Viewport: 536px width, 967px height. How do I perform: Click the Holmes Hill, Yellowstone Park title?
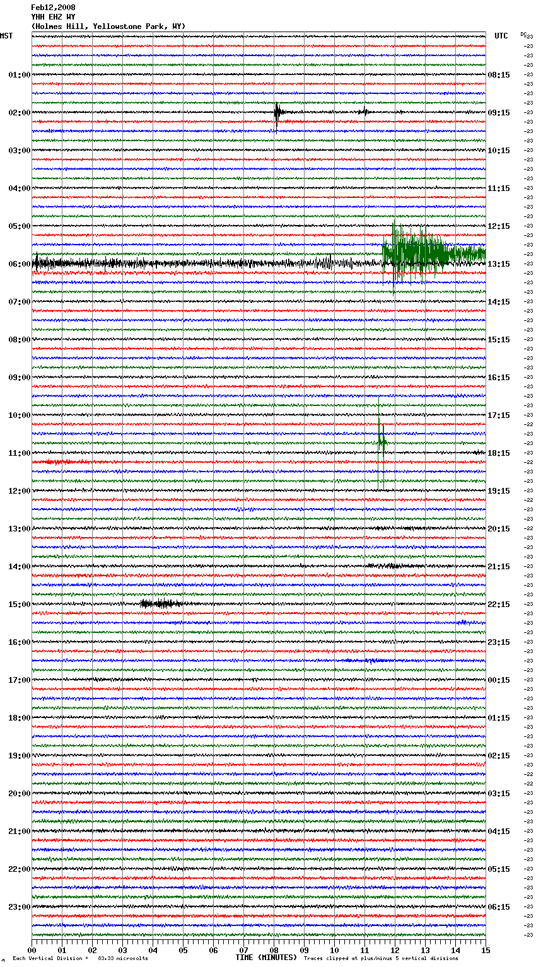tap(108, 26)
